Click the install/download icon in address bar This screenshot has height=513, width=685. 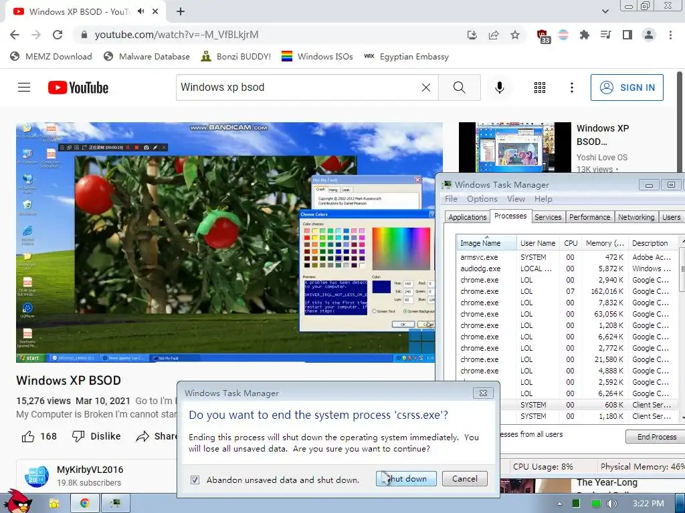click(x=472, y=35)
